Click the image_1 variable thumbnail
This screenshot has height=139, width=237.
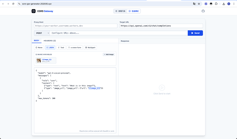pyautogui.click(x=39, y=60)
